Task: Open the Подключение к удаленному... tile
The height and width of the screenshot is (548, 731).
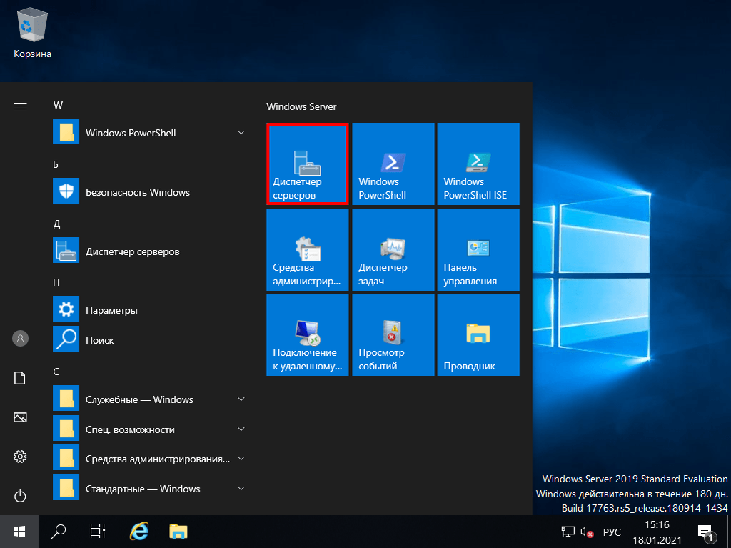Action: click(x=307, y=334)
